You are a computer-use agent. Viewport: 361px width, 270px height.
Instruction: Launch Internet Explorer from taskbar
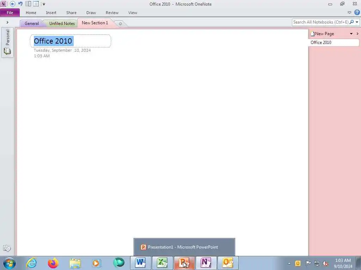(x=31, y=263)
